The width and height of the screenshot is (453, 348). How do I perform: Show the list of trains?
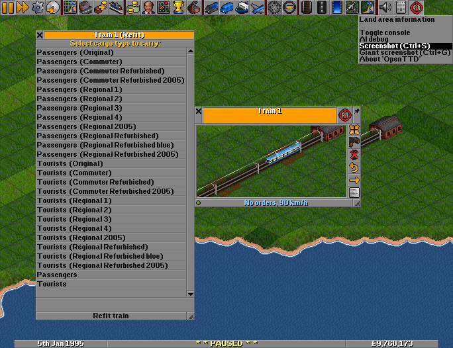[x=211, y=7]
